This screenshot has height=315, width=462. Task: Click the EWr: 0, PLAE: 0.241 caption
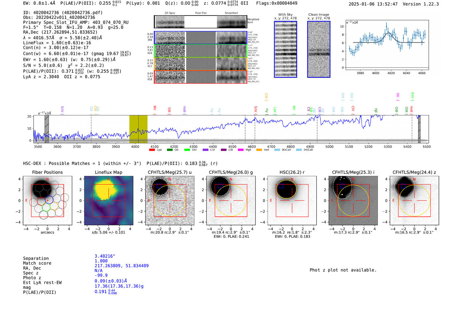click(x=231, y=236)
